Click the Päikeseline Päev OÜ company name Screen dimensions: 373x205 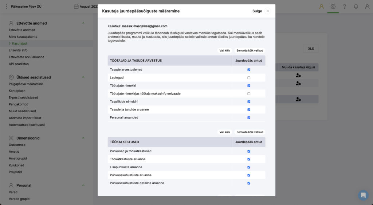coord(26,7)
